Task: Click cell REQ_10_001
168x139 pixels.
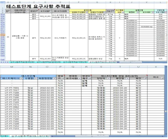Action: 45,16
